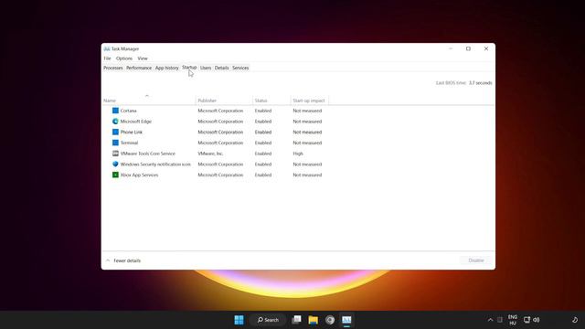The image size is (585, 329).
Task: Click the Xbox App Services icon
Action: pos(115,175)
